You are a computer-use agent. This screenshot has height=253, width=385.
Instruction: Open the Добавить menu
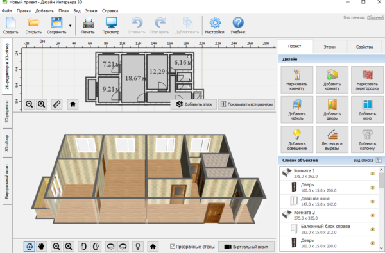(44, 11)
